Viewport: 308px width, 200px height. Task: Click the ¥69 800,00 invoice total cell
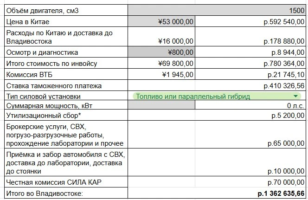click(161, 63)
